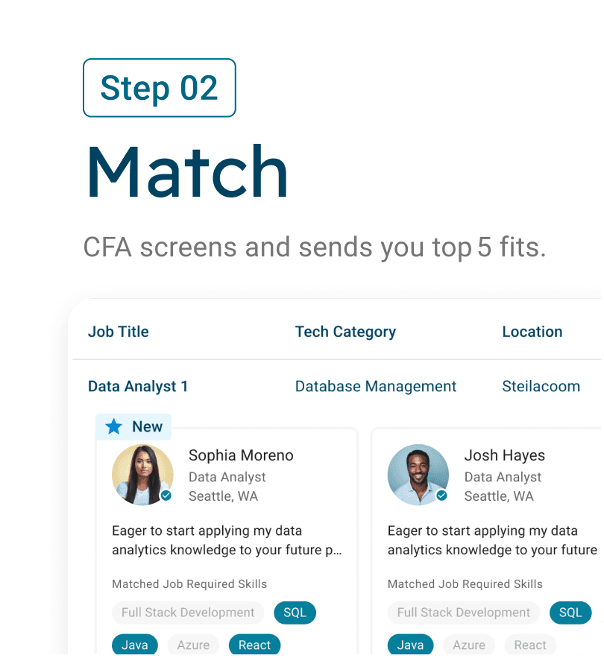Click the Database Management category cell
Viewport: 604px width, 658px height.
(376, 386)
